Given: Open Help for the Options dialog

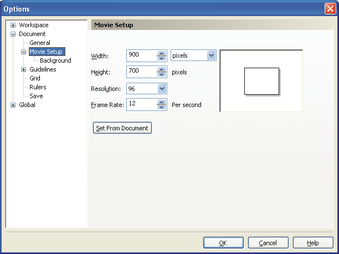Looking at the screenshot, I should (313, 243).
